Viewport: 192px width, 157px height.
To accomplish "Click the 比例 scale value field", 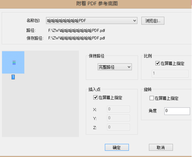I will click(x=170, y=74).
